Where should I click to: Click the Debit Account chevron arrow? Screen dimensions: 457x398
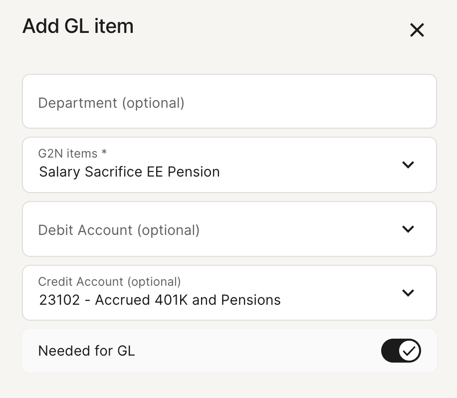pos(408,229)
